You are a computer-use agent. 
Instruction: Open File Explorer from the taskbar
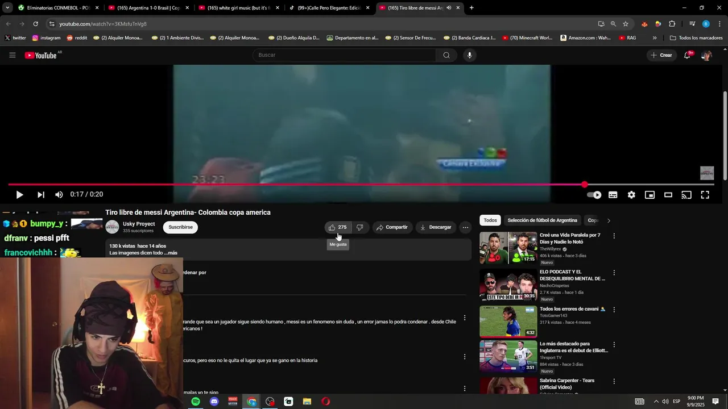tap(307, 402)
